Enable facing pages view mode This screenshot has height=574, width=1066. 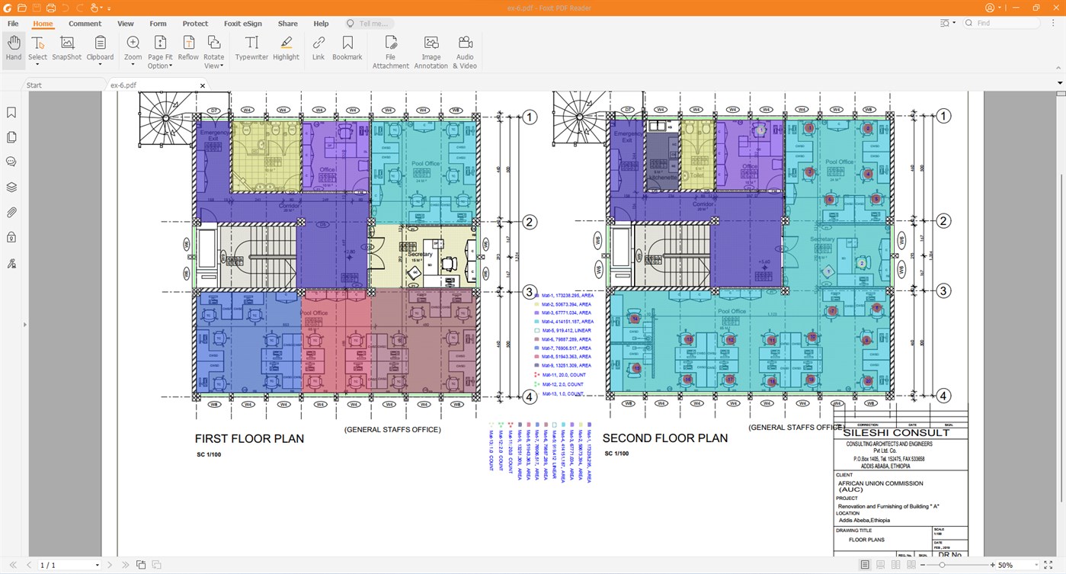(895, 565)
